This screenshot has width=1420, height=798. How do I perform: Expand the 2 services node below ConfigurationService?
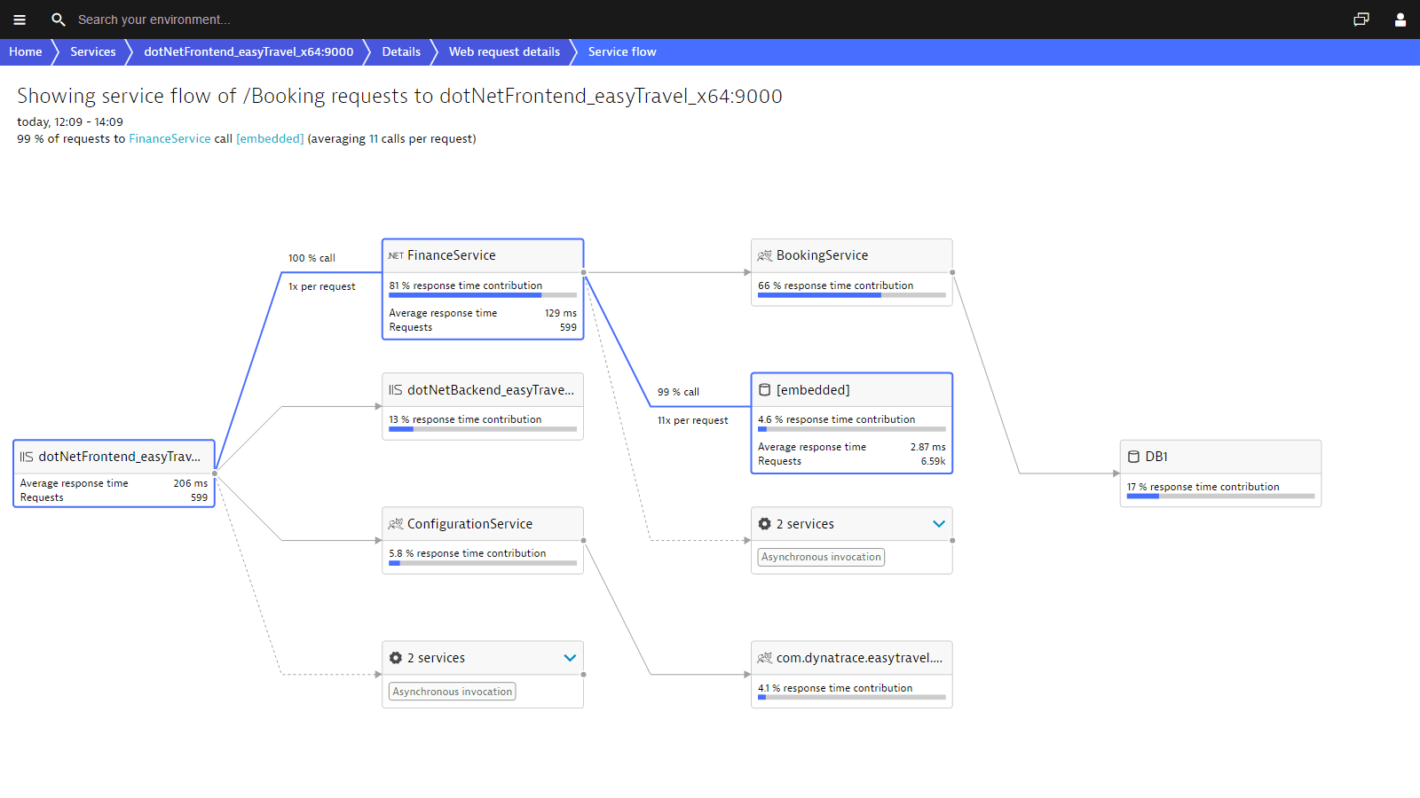pos(570,658)
